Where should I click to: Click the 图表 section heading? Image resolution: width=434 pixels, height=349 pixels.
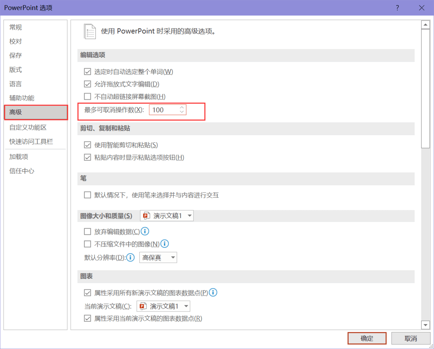(86, 276)
